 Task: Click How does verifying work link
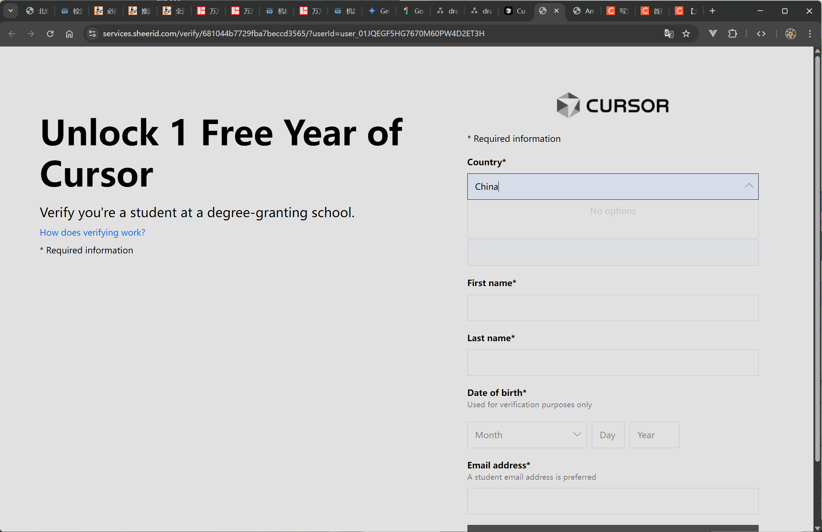(x=92, y=232)
